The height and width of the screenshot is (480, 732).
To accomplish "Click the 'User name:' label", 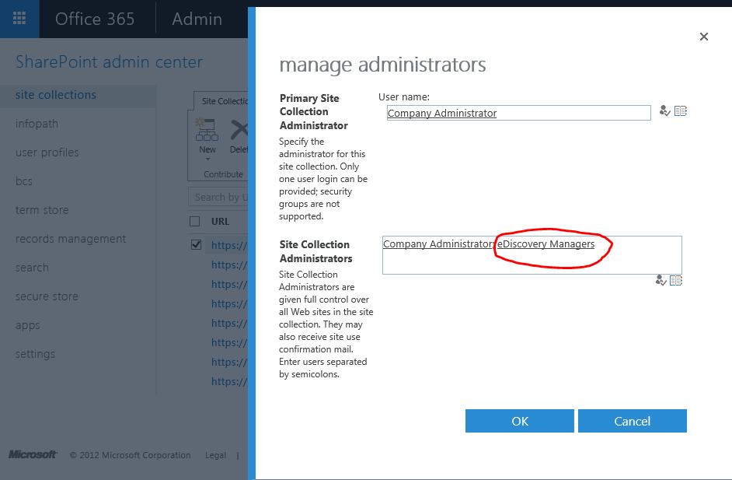I will 404,96.
